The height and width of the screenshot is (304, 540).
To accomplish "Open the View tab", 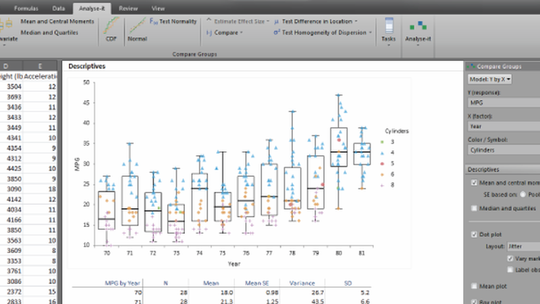I will [x=158, y=8].
